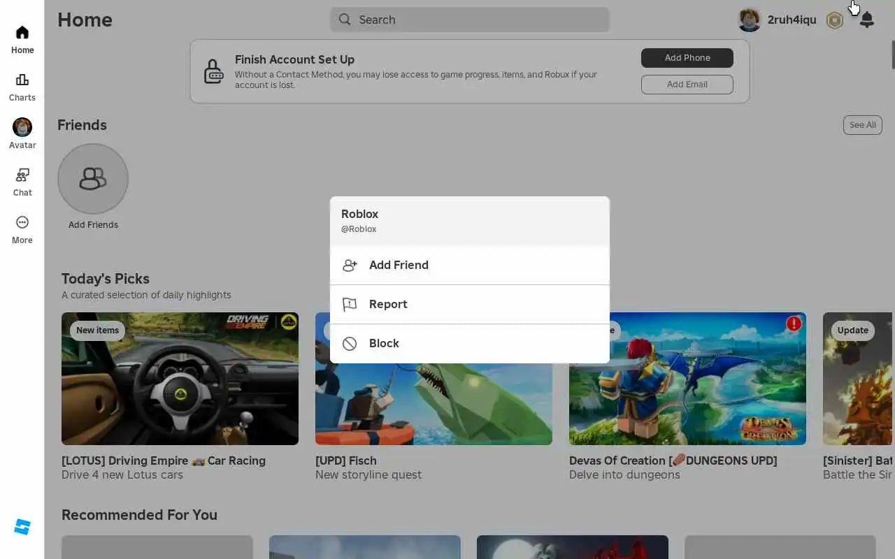This screenshot has height=559, width=895.
Task: Open the Chat sidebar icon
Action: pyautogui.click(x=22, y=175)
